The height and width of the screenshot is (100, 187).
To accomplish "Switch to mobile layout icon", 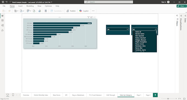I will click(x=13, y=95).
